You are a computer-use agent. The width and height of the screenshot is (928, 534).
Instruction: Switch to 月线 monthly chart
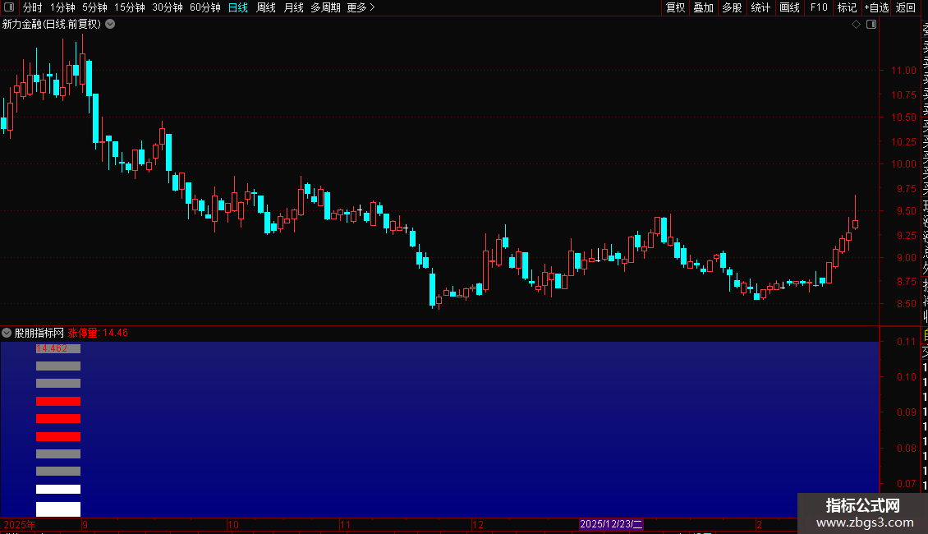coord(293,7)
